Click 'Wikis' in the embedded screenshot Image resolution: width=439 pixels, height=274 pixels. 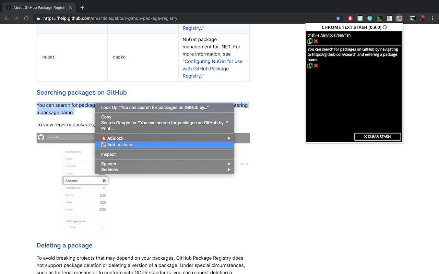tap(69, 202)
